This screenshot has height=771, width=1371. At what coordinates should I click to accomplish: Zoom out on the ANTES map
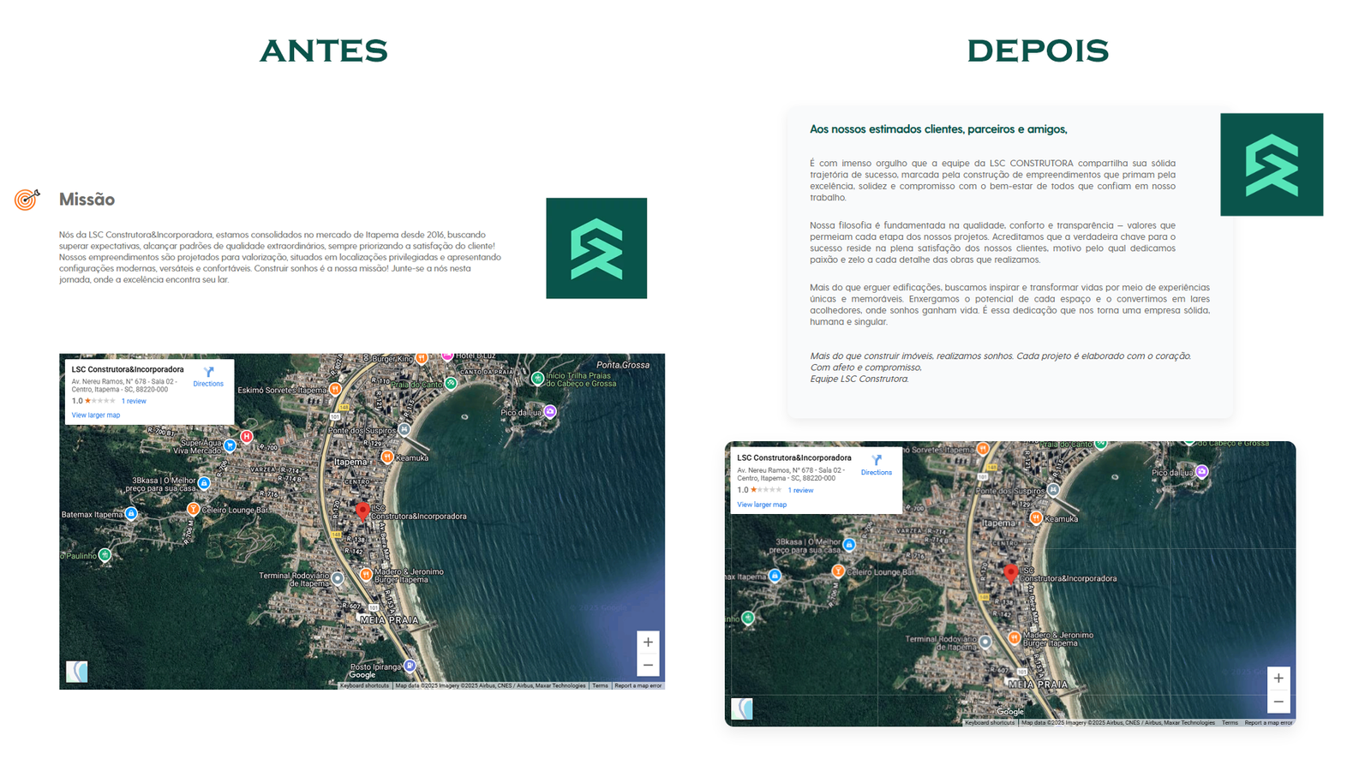[648, 666]
